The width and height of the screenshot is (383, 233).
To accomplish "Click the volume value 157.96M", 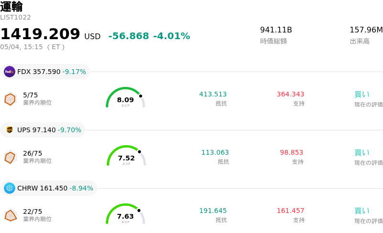I will (366, 30).
